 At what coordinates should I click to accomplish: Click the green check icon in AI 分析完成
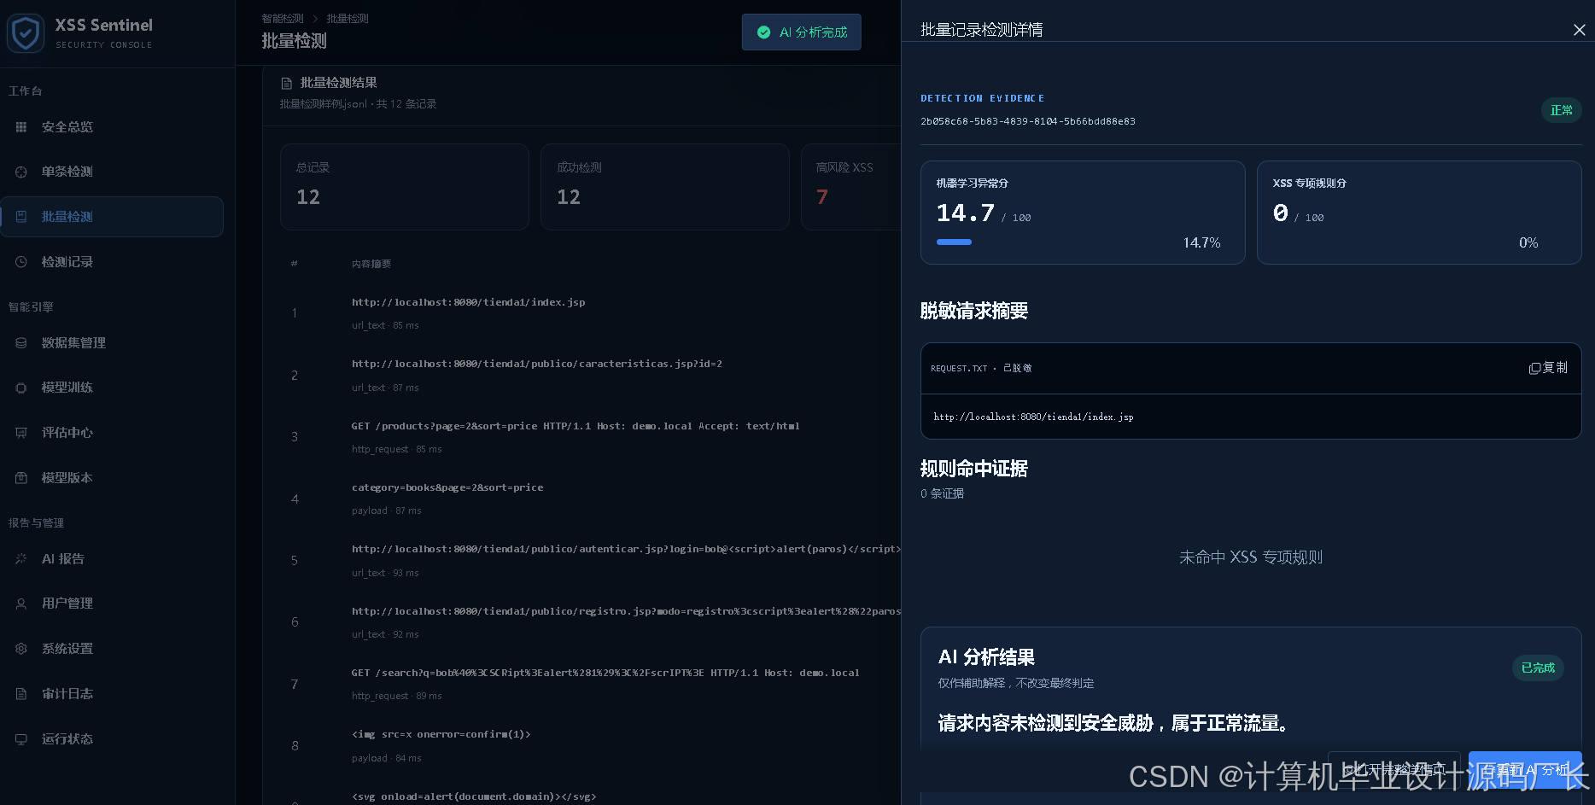764,32
